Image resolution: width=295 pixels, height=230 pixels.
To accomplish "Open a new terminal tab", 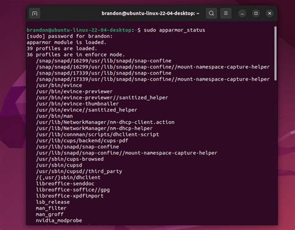I will click(35, 14).
